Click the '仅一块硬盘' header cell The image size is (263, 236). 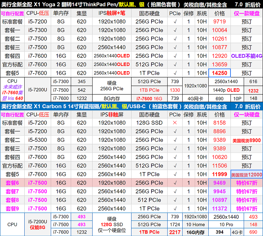247,114
